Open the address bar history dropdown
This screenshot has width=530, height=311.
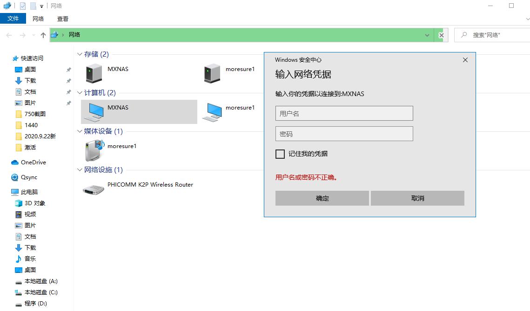point(427,35)
